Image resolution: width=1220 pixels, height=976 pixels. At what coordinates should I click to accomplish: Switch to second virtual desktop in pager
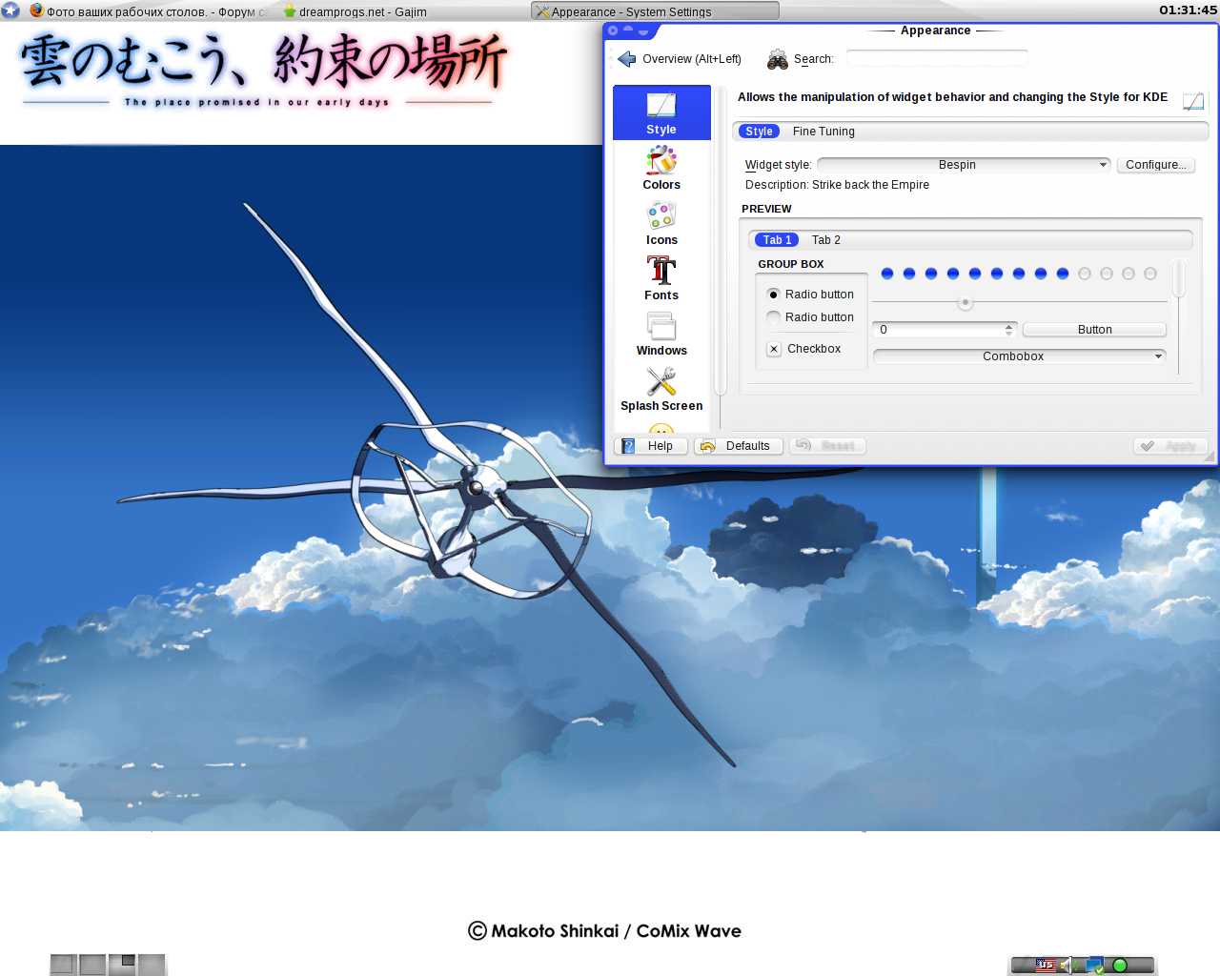pos(92,965)
